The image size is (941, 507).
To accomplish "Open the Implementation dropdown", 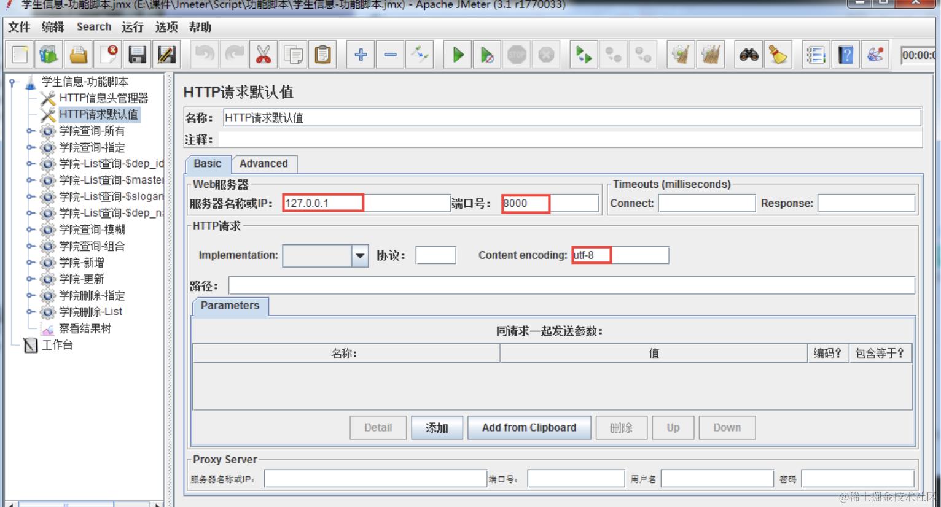I will 360,255.
